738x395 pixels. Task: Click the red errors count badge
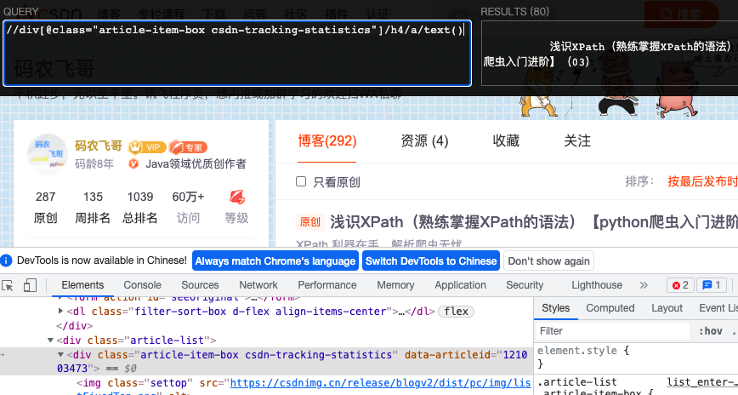pos(680,285)
